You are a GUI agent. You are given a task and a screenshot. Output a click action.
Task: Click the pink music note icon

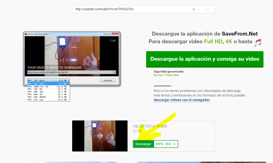pos(258,43)
